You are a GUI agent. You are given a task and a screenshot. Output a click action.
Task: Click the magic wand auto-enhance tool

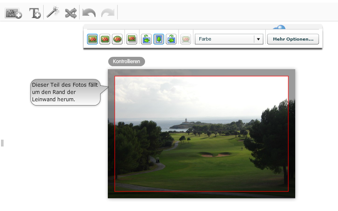pos(53,12)
